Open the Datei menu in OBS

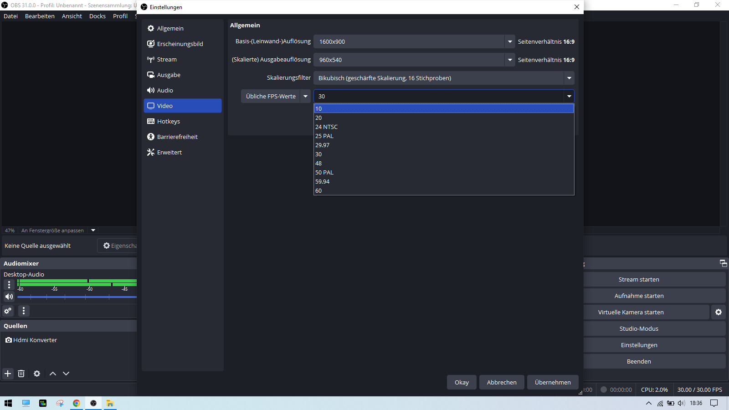(x=11, y=16)
